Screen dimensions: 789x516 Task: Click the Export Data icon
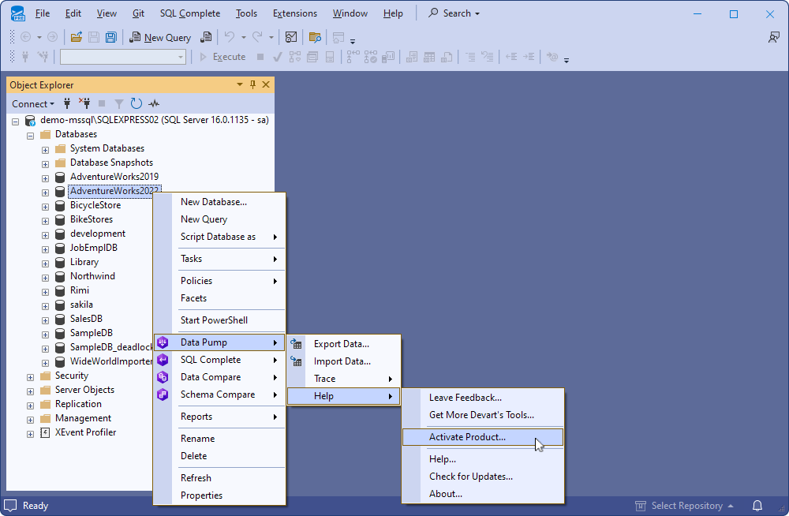pyautogui.click(x=297, y=344)
